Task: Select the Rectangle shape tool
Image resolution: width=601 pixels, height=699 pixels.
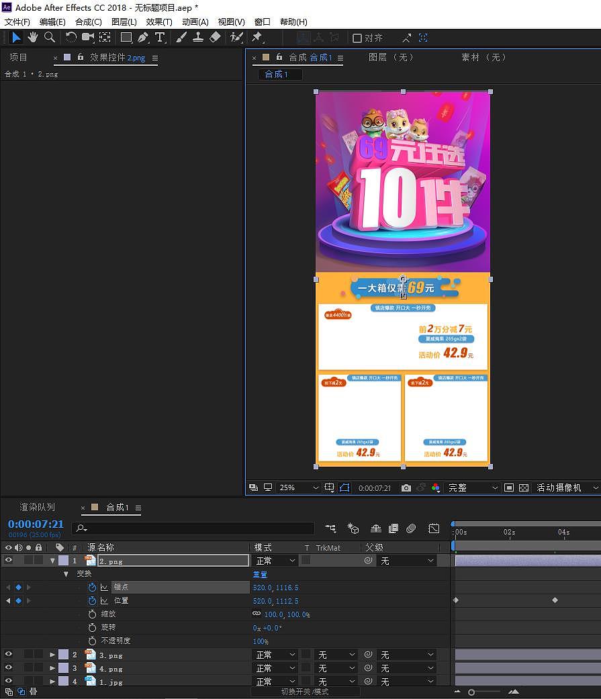Action: 126,38
